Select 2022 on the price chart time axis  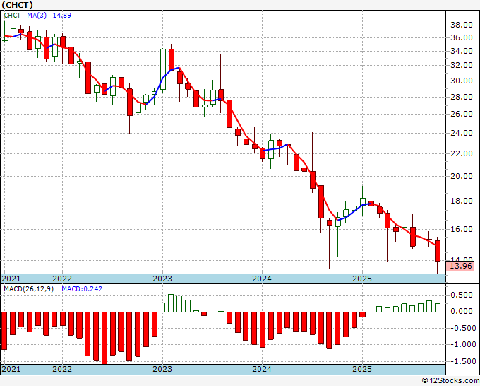click(x=62, y=279)
